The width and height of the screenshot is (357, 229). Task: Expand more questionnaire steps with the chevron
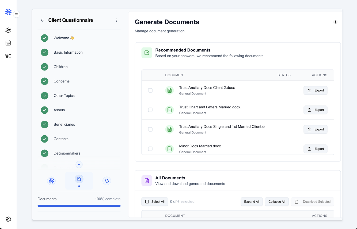click(79, 164)
